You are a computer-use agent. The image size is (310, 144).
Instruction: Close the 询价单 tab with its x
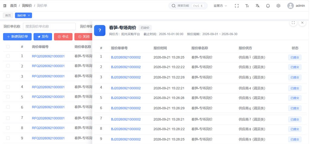click(x=29, y=15)
